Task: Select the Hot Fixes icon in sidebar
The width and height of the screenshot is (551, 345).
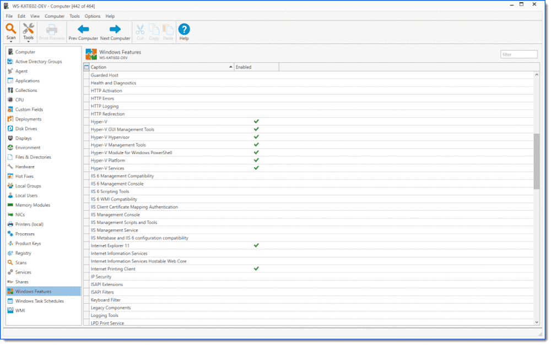Action: (x=10, y=176)
